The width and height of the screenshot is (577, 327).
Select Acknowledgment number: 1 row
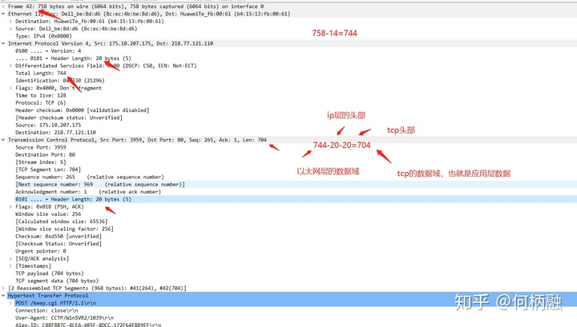click(x=88, y=192)
